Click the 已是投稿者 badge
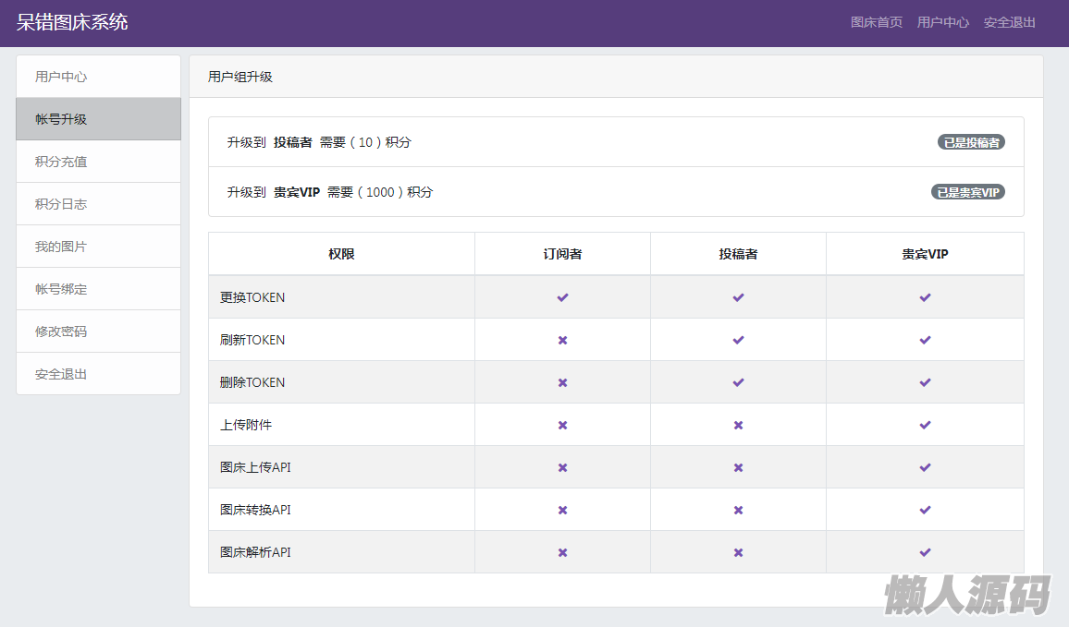The image size is (1069, 627). [x=971, y=142]
